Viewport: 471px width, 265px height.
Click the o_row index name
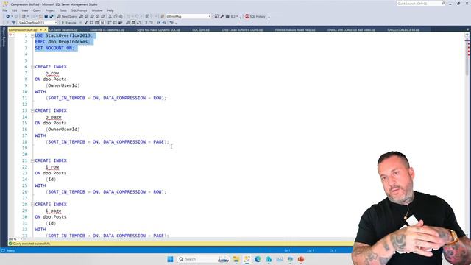52,73
